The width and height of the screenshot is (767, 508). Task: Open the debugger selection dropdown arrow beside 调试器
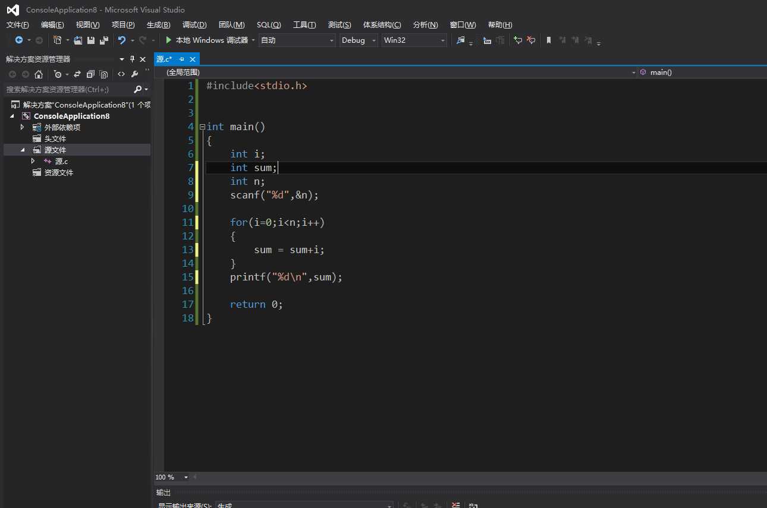click(x=253, y=40)
